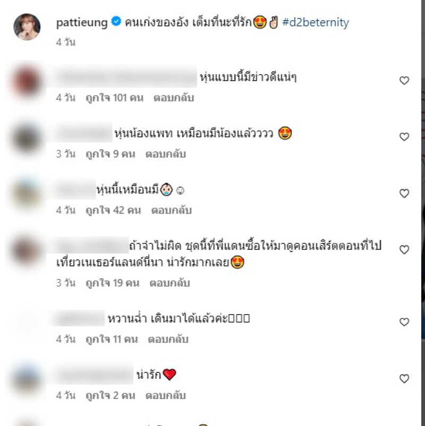Screen dimensions: 425x426
Task: Tap heart on 'หุ่นนี้เหมือนมี' comment
Action: coord(404,193)
